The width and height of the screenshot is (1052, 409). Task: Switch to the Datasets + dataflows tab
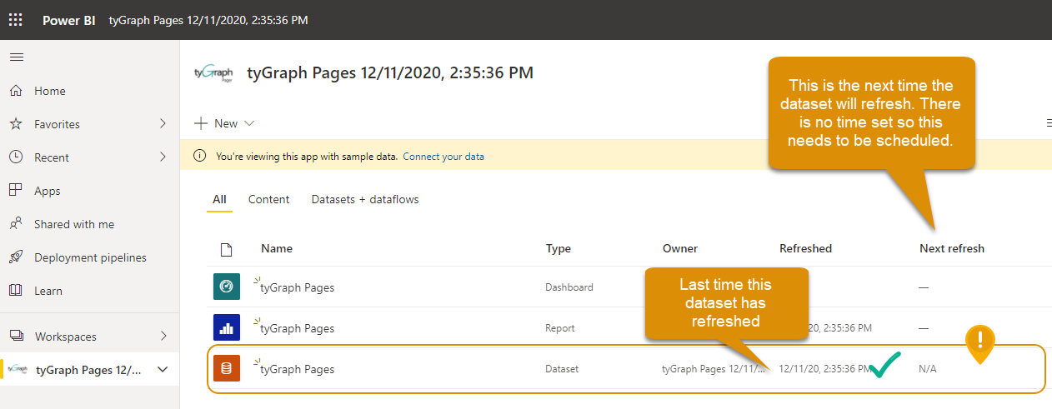(365, 200)
